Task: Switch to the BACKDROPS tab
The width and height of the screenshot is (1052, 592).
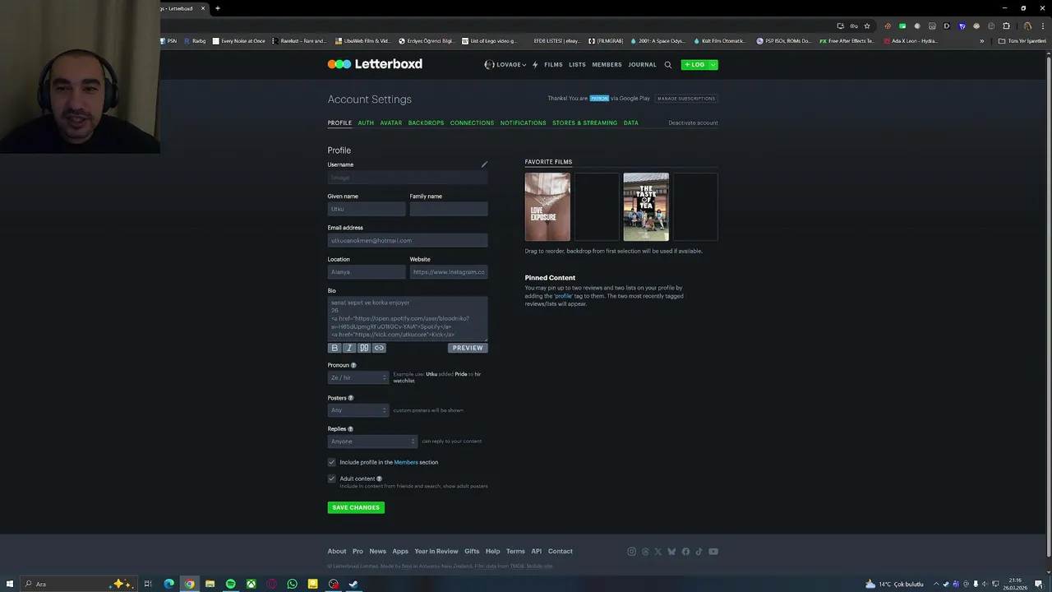Action: coord(426,123)
